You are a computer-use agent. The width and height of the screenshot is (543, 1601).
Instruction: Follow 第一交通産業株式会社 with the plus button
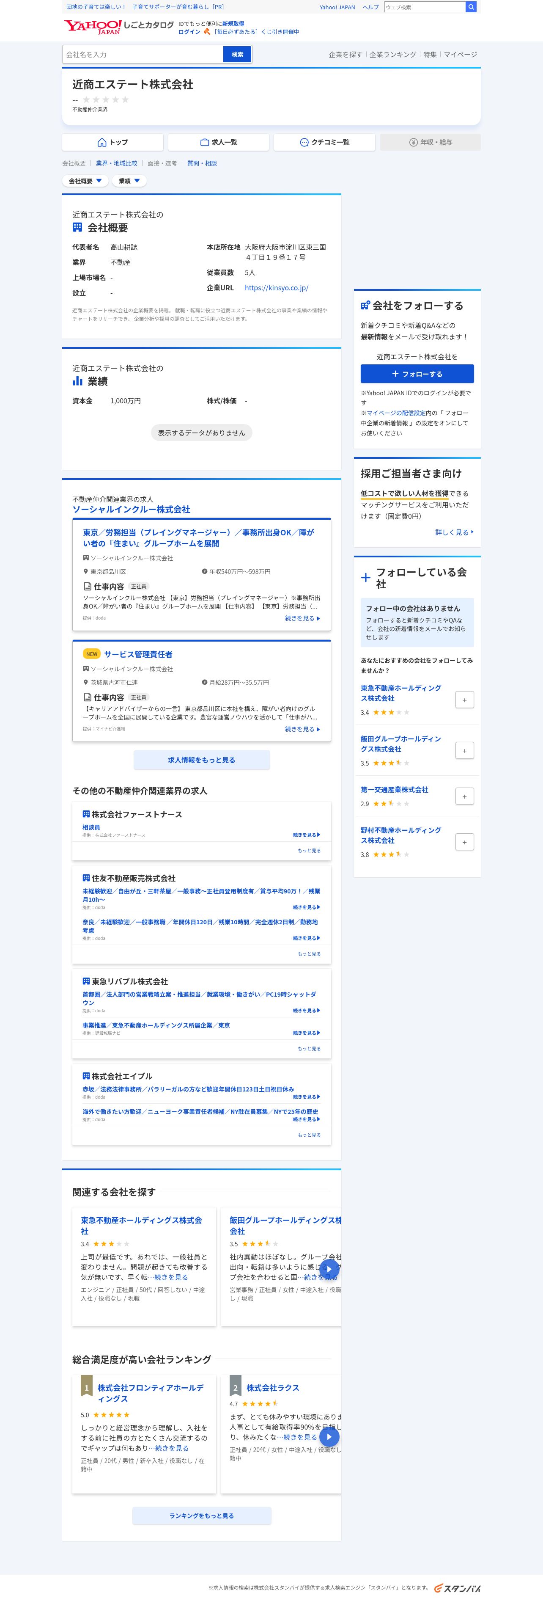pos(464,796)
